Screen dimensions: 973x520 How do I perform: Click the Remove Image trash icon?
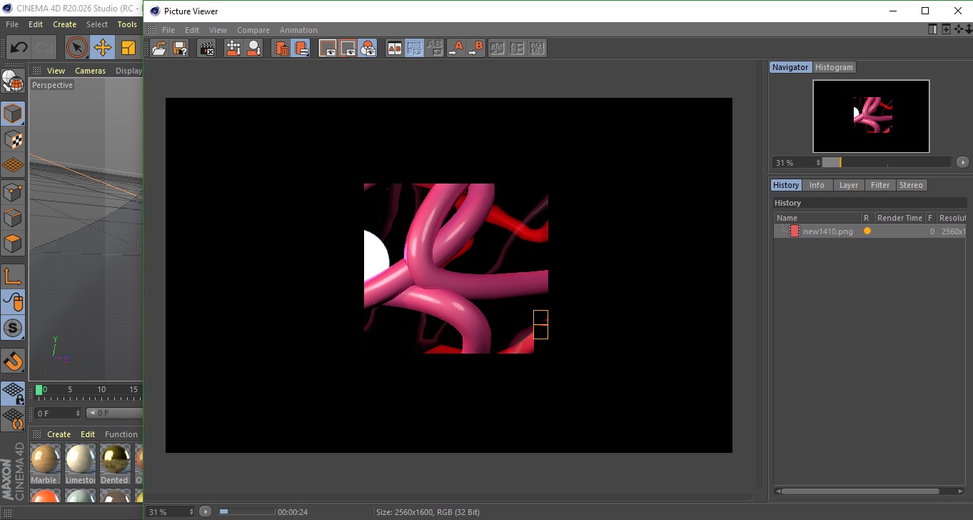[x=282, y=49]
